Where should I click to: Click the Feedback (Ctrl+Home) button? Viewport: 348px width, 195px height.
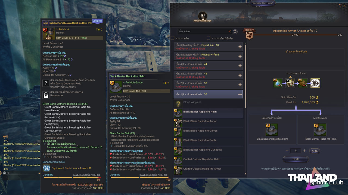coord(259,3)
